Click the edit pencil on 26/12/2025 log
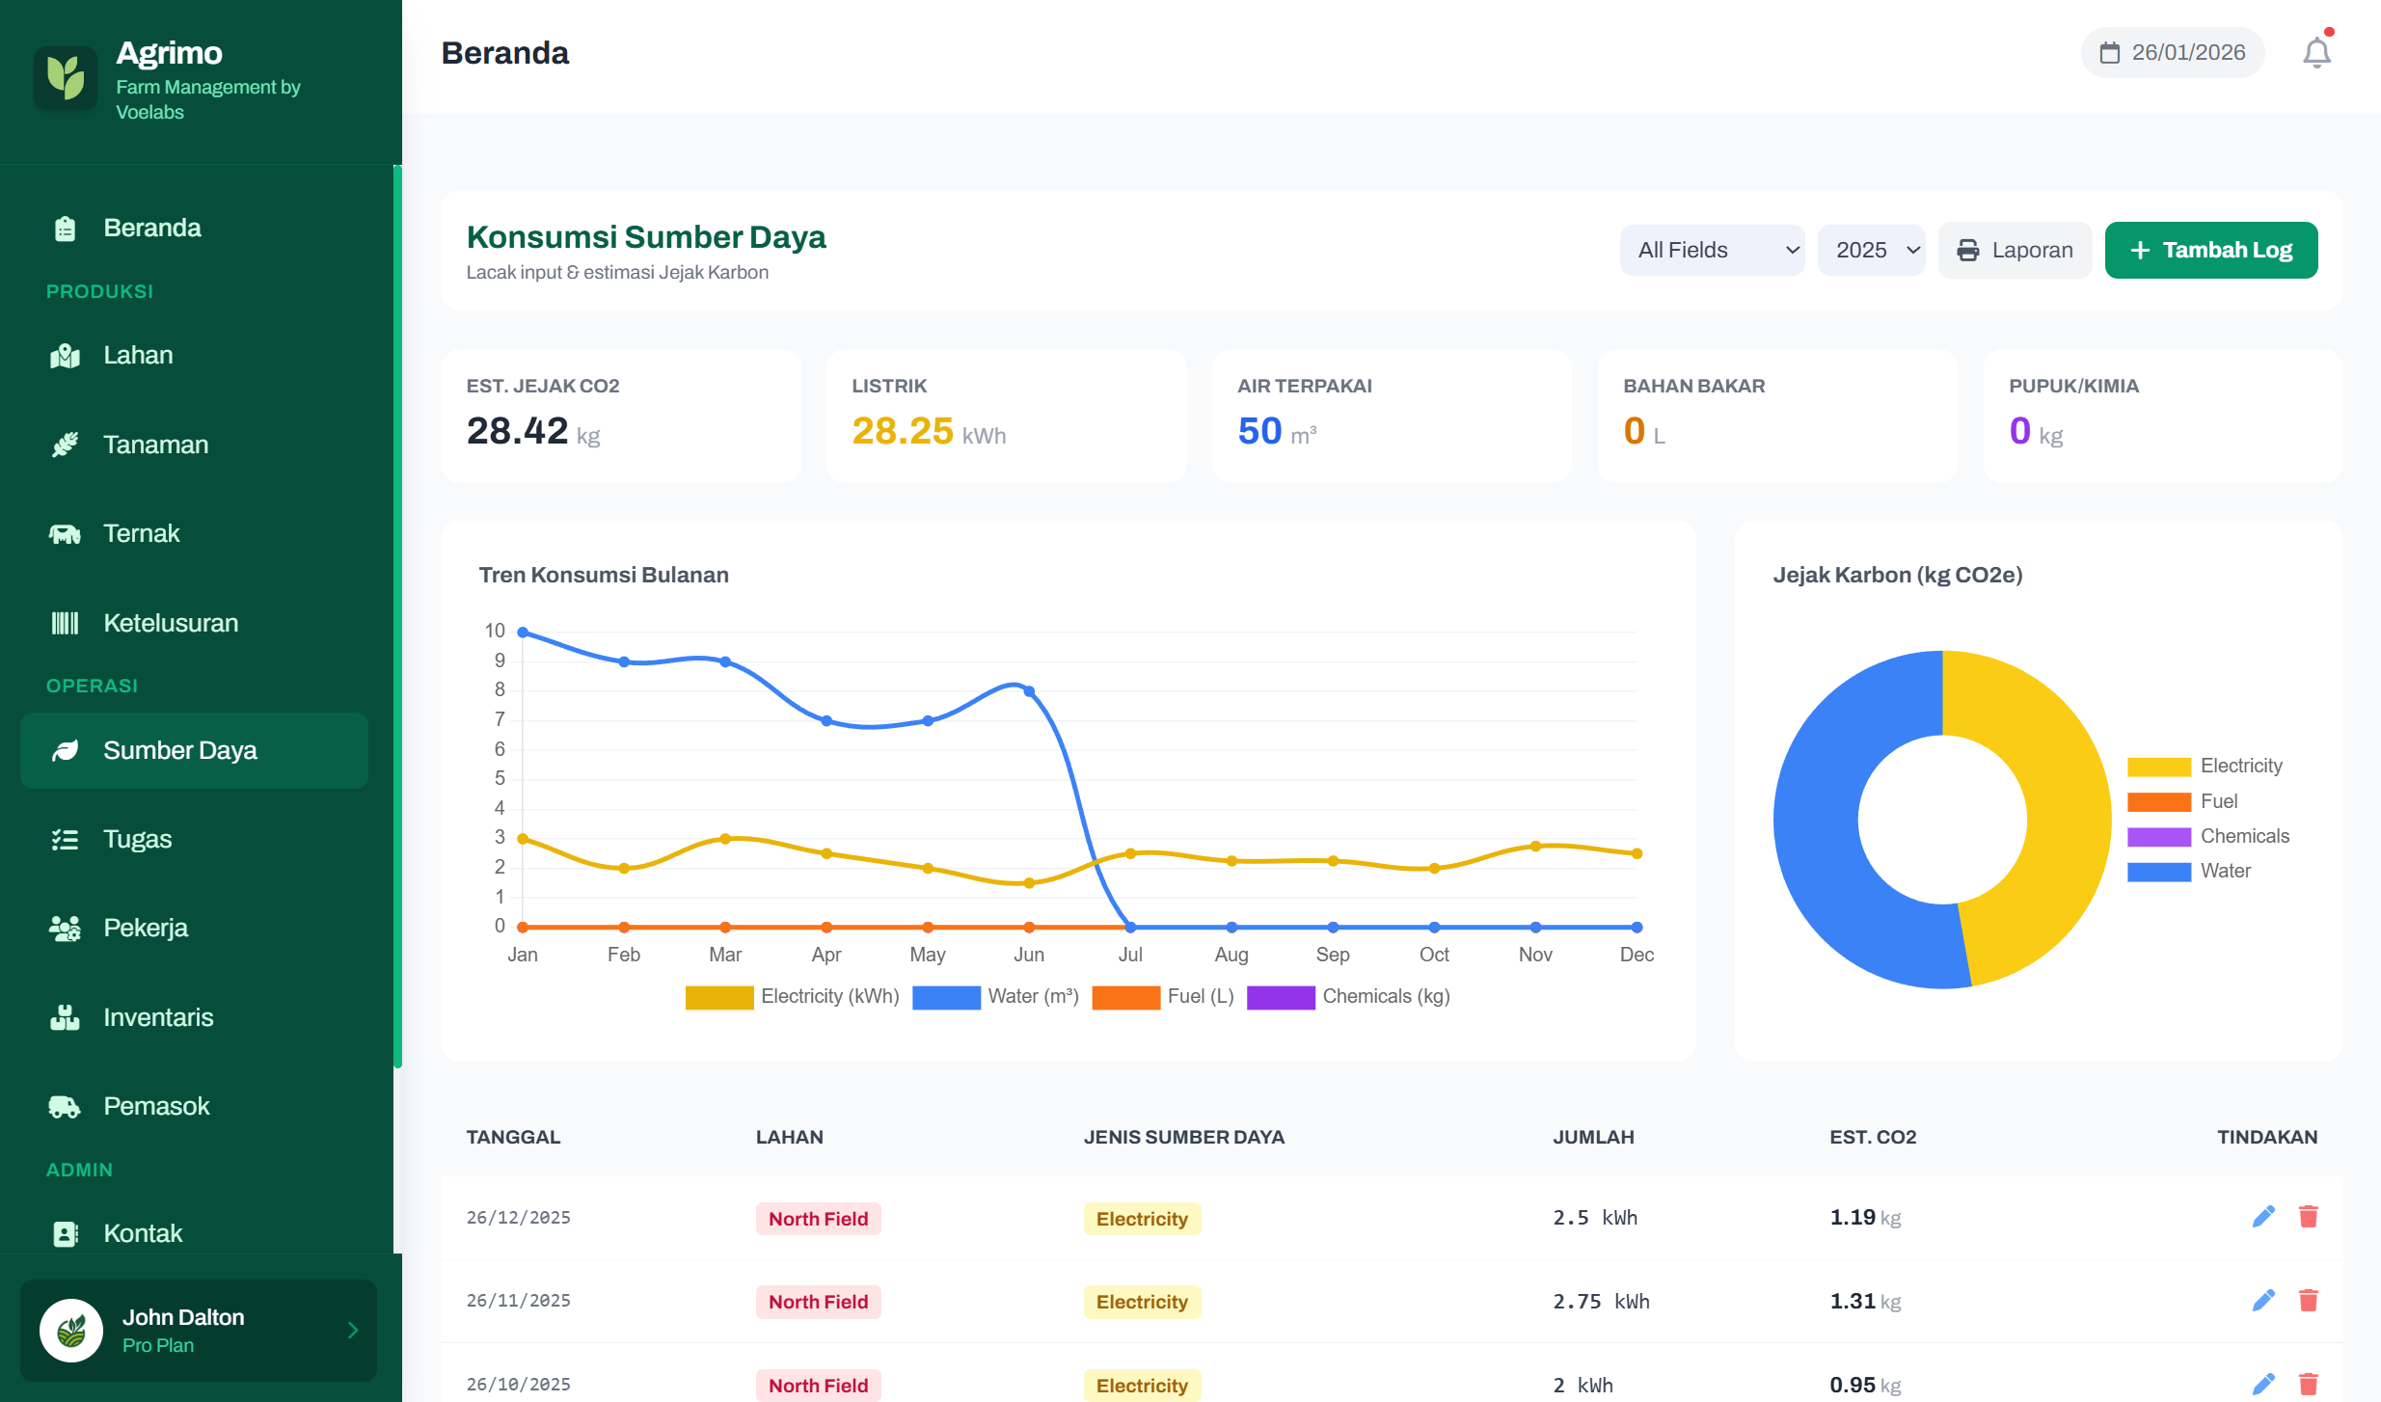Screen dimensions: 2381x1402 pyautogui.click(x=2263, y=1217)
